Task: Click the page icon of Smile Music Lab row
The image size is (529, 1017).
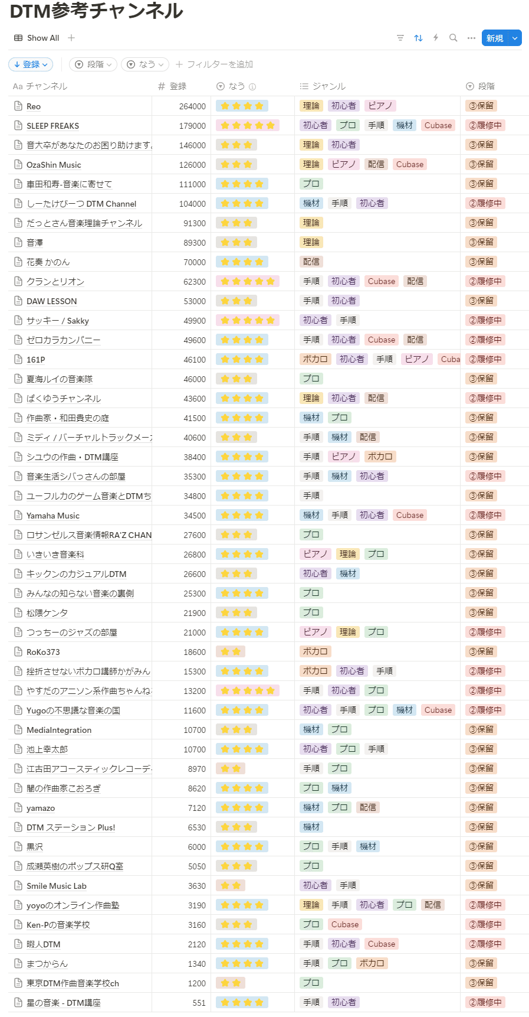Action: tap(18, 886)
